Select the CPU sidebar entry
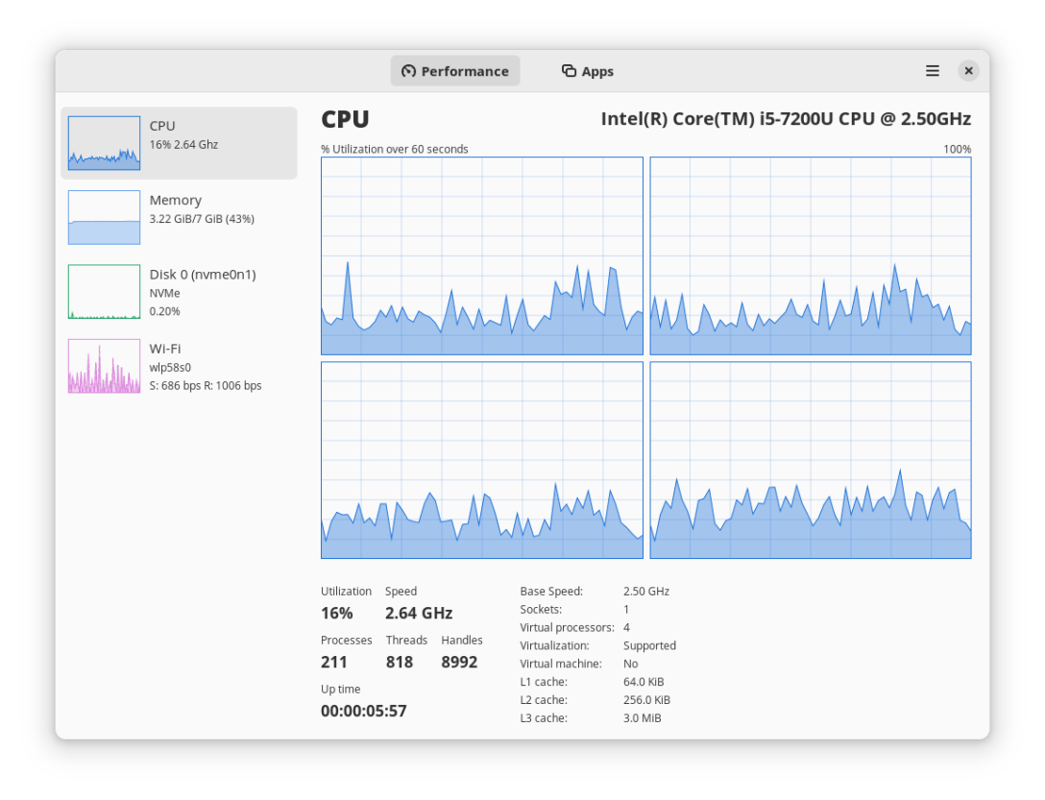 179,143
